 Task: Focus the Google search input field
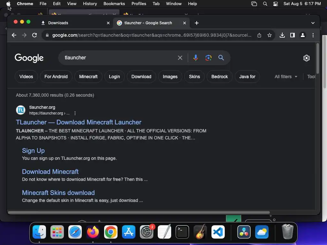119,58
